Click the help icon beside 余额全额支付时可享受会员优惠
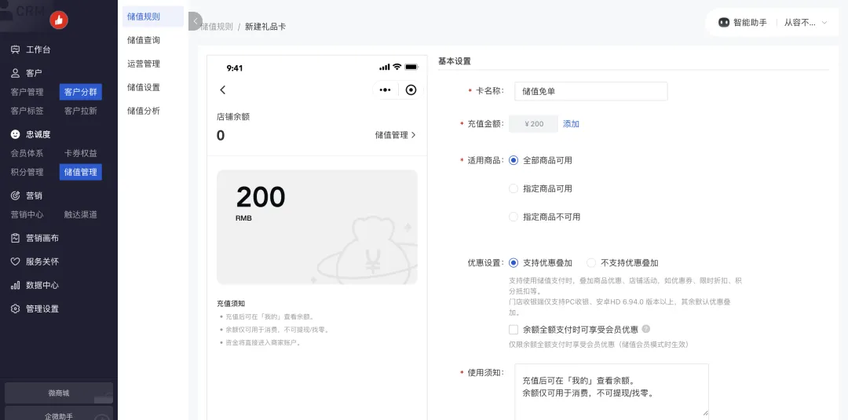Screen dimensions: 848x420 (x=646, y=330)
